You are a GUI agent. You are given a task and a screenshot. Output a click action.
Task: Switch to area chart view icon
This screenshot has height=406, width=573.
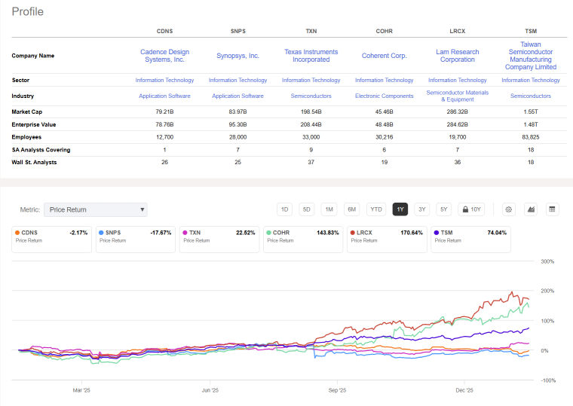point(531,209)
